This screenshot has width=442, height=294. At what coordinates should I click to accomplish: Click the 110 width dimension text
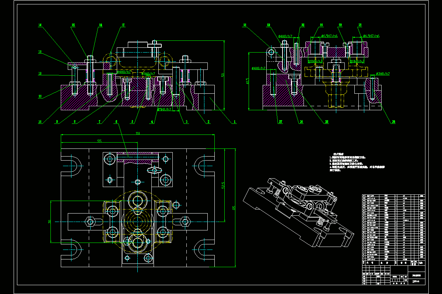coord(138,133)
